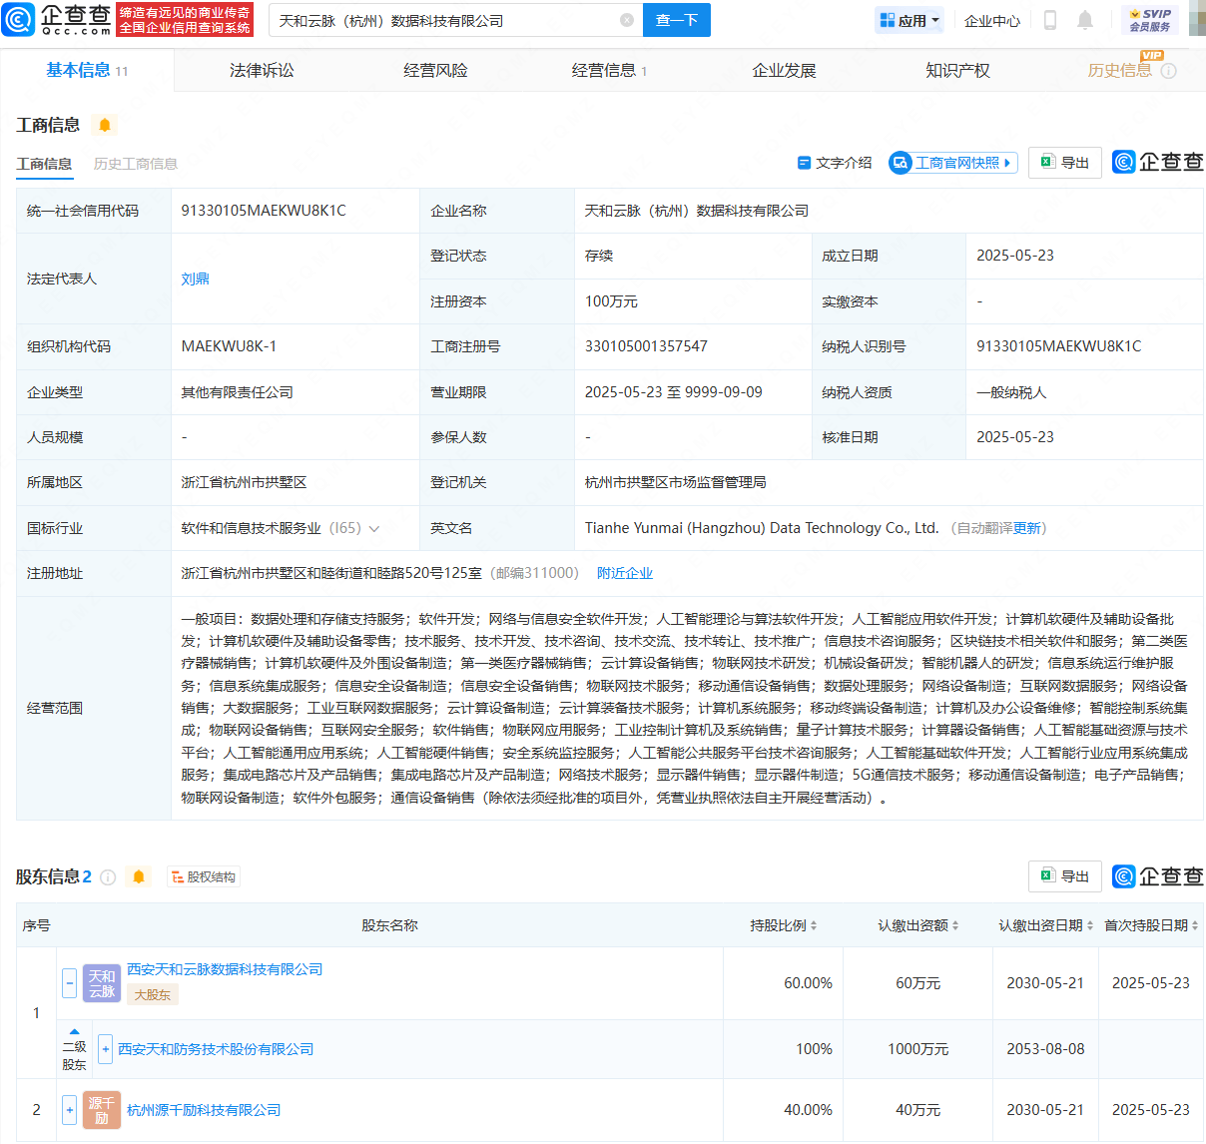
Task: Click the 企查查 watermark logo in 工商信息 section
Action: point(1158,162)
